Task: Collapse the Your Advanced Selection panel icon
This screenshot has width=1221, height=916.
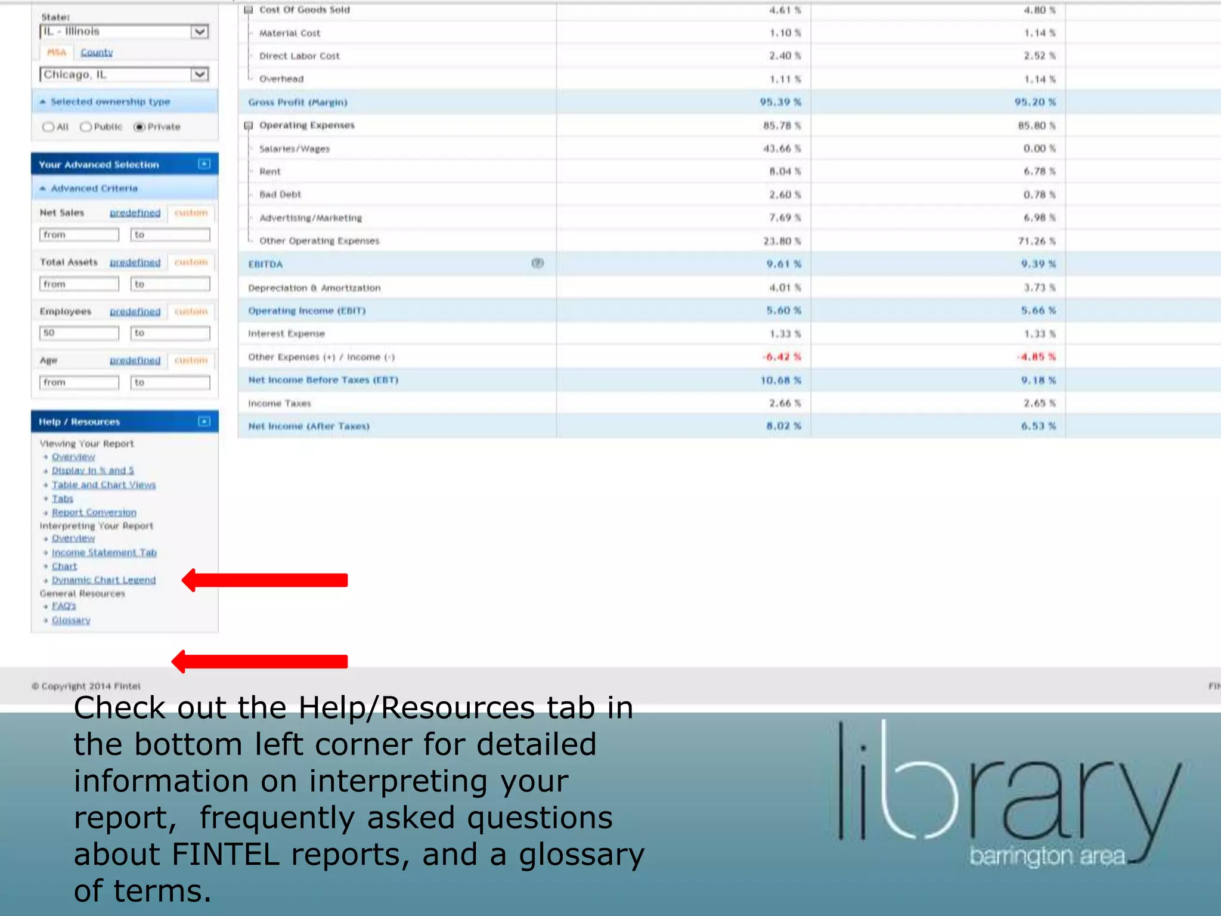Action: pyautogui.click(x=204, y=164)
